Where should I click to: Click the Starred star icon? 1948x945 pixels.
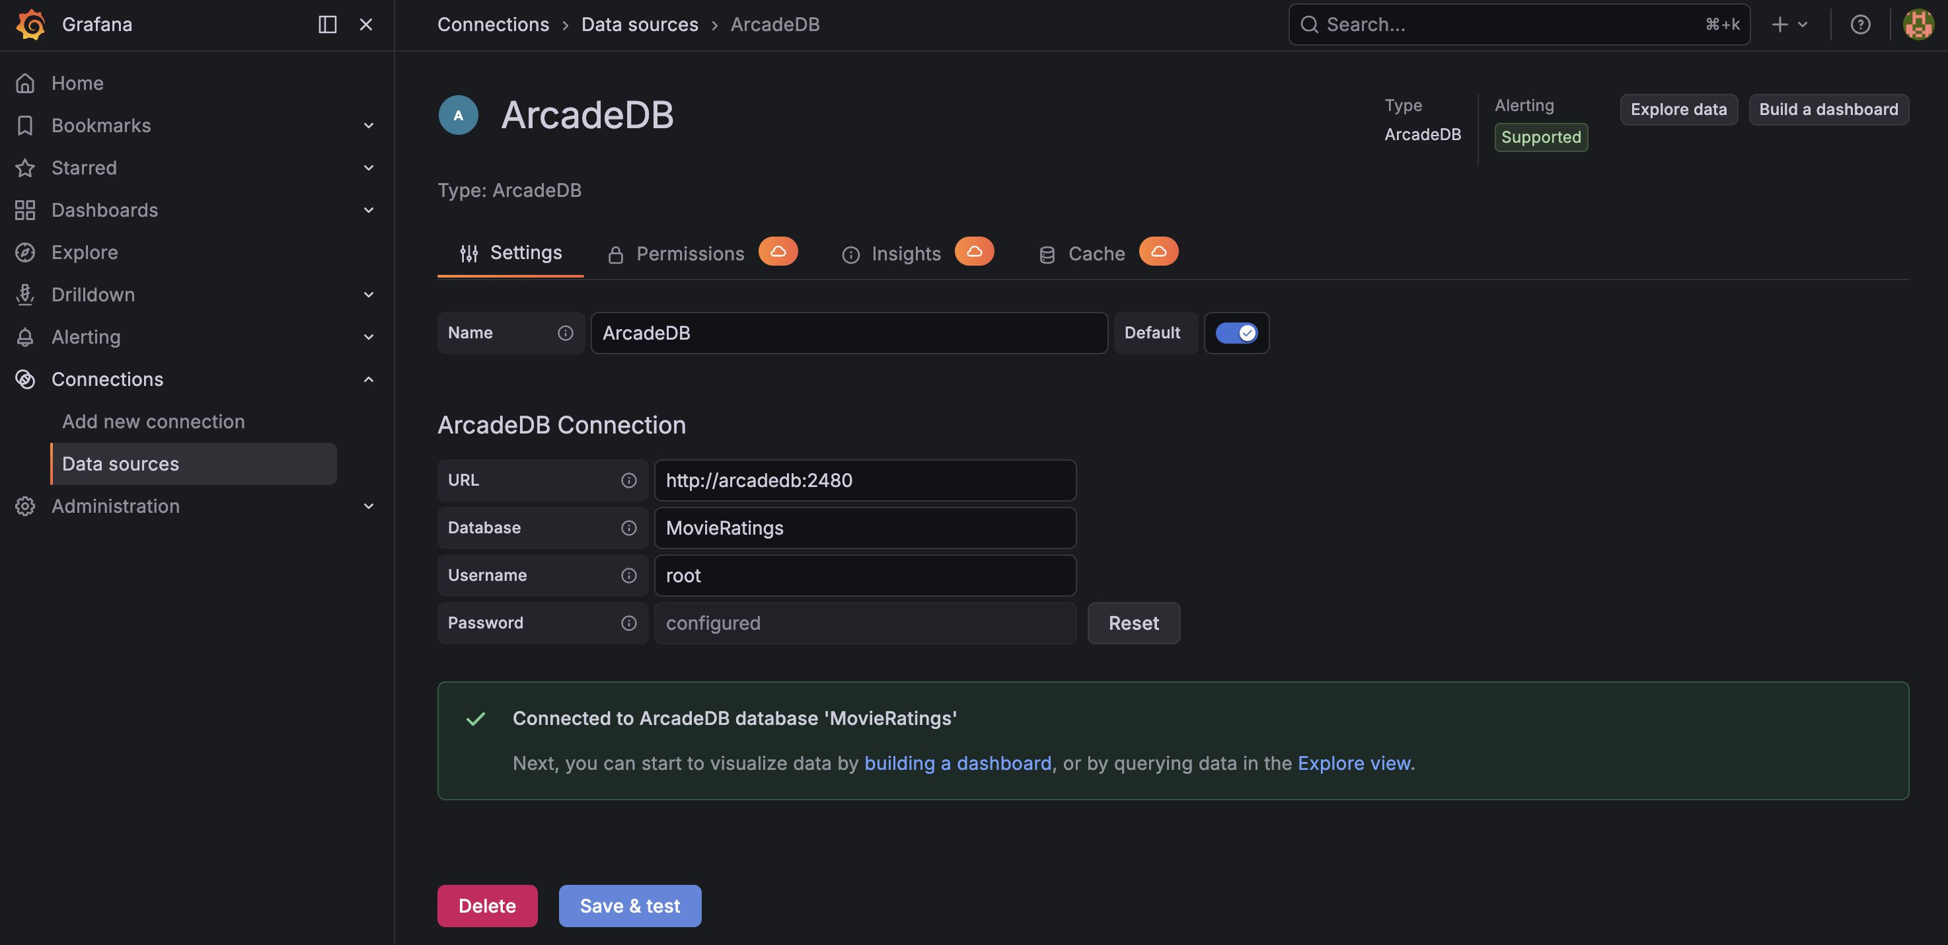pos(26,168)
